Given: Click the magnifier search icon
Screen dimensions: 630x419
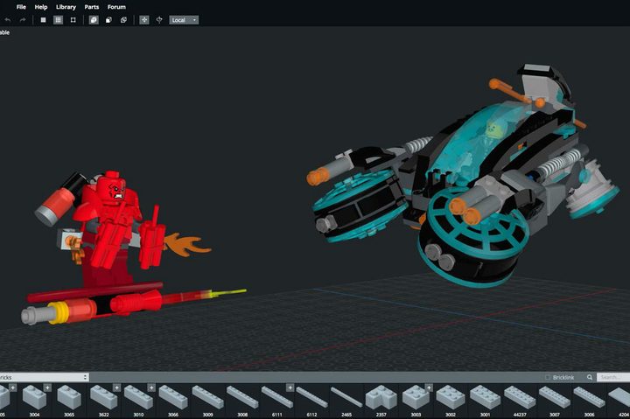Looking at the screenshot, I should tap(590, 377).
